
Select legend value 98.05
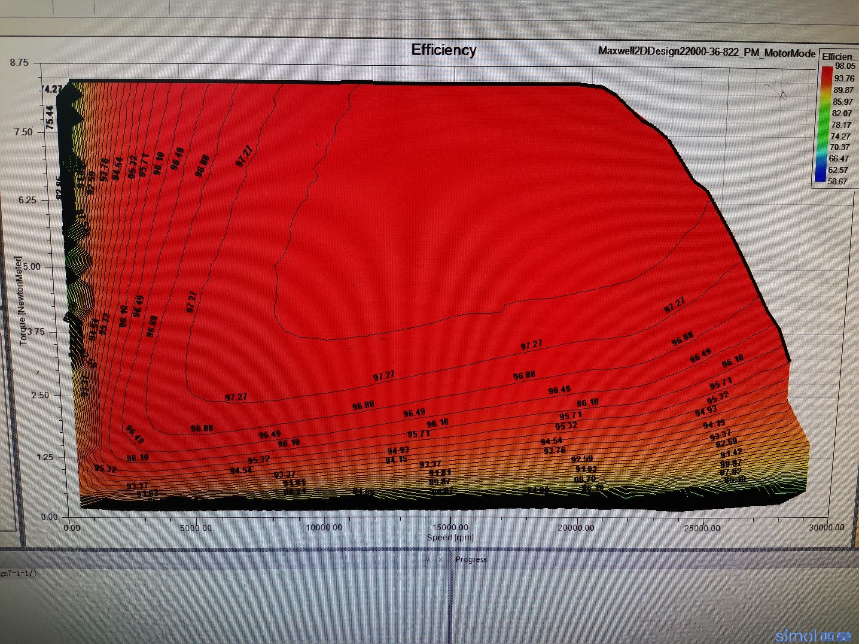[845, 66]
